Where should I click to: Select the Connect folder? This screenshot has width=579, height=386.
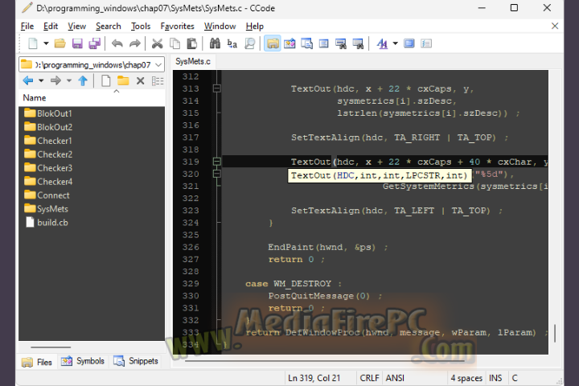[x=47, y=195]
